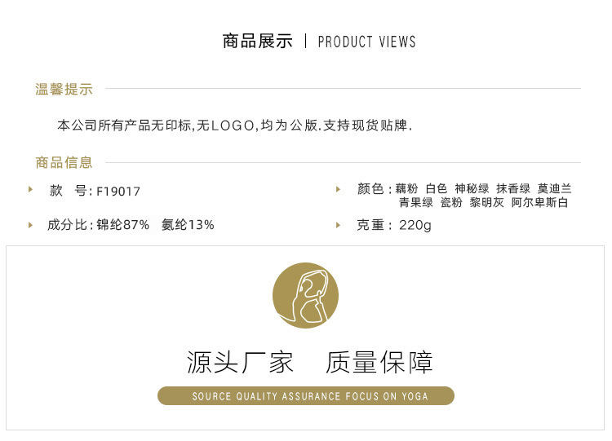Click the gold arrow beside 颜色
This screenshot has width=612, height=441.
(338, 189)
